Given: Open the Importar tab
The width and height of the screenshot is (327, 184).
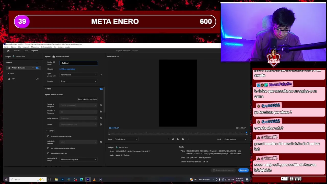Looking at the screenshot, I should coord(17,51).
